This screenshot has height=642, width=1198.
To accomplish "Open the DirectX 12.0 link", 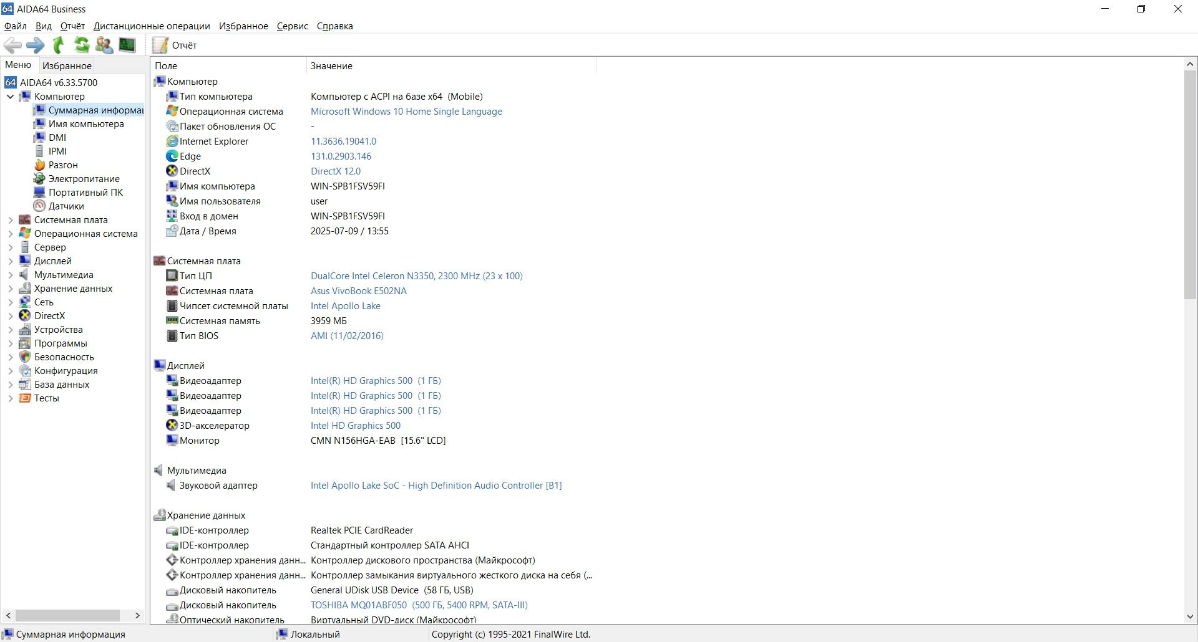I will click(x=336, y=171).
